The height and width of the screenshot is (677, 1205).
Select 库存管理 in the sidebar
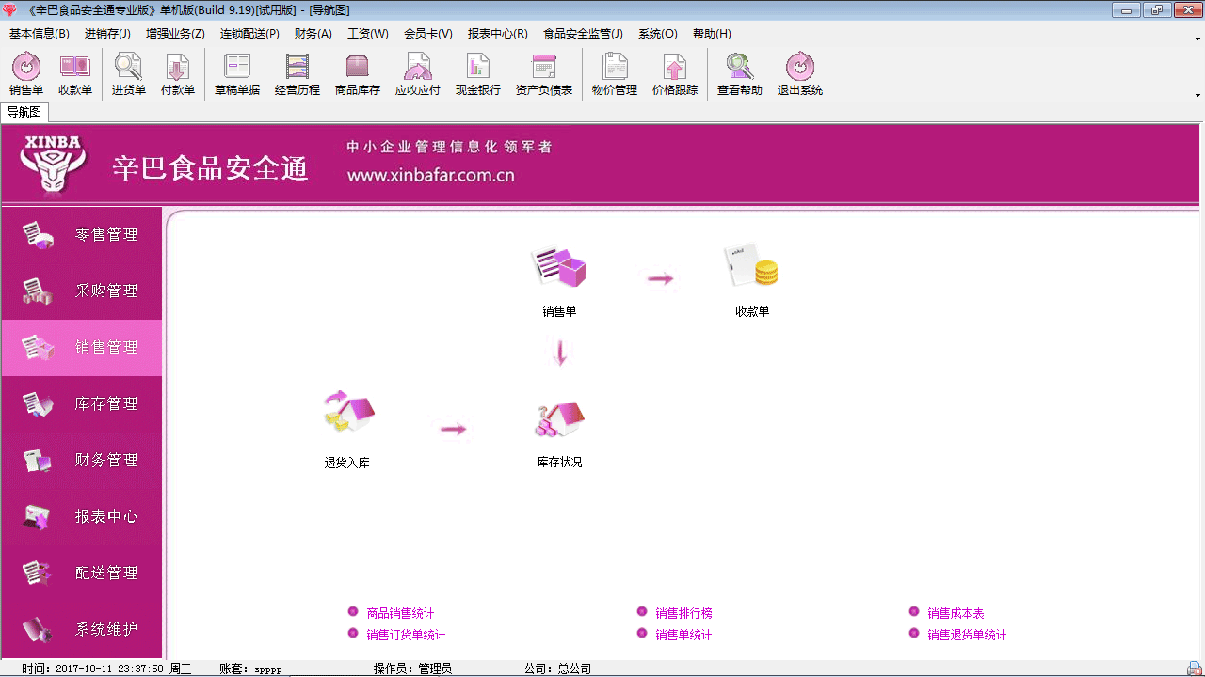pos(82,404)
